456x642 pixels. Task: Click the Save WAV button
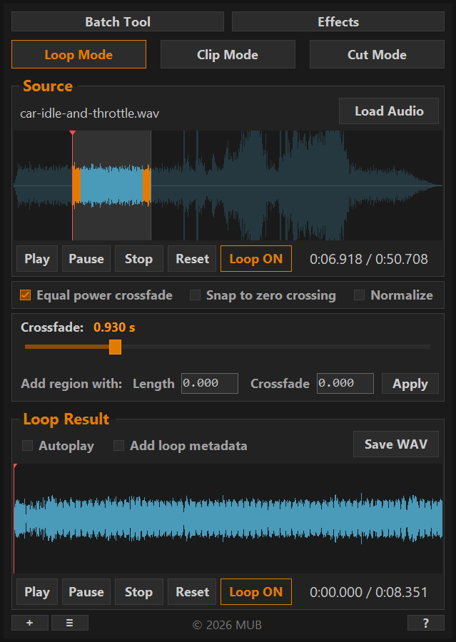pos(396,444)
